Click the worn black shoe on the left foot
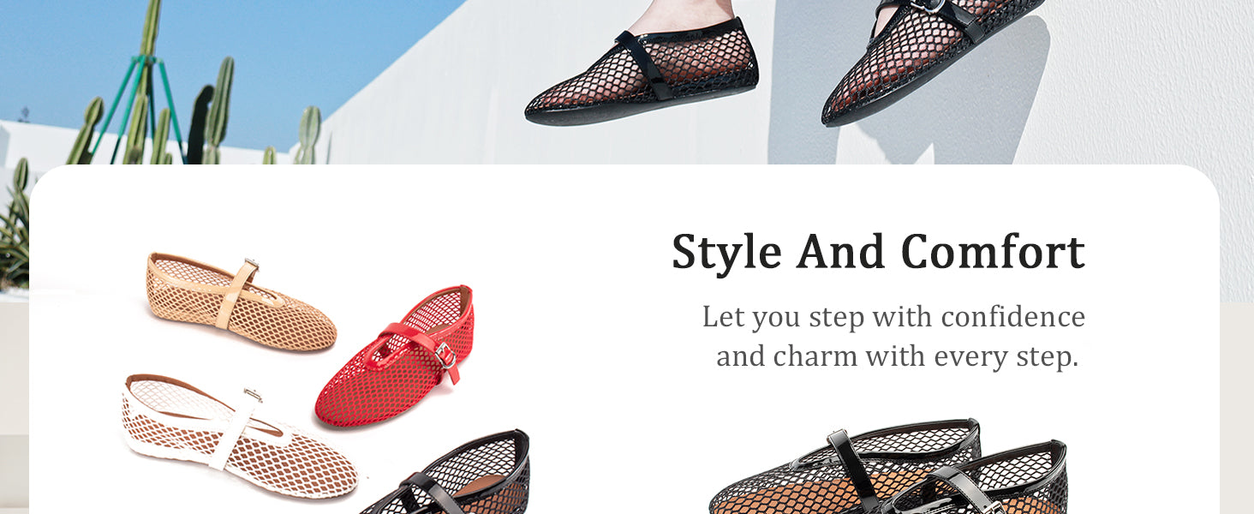 point(642,71)
